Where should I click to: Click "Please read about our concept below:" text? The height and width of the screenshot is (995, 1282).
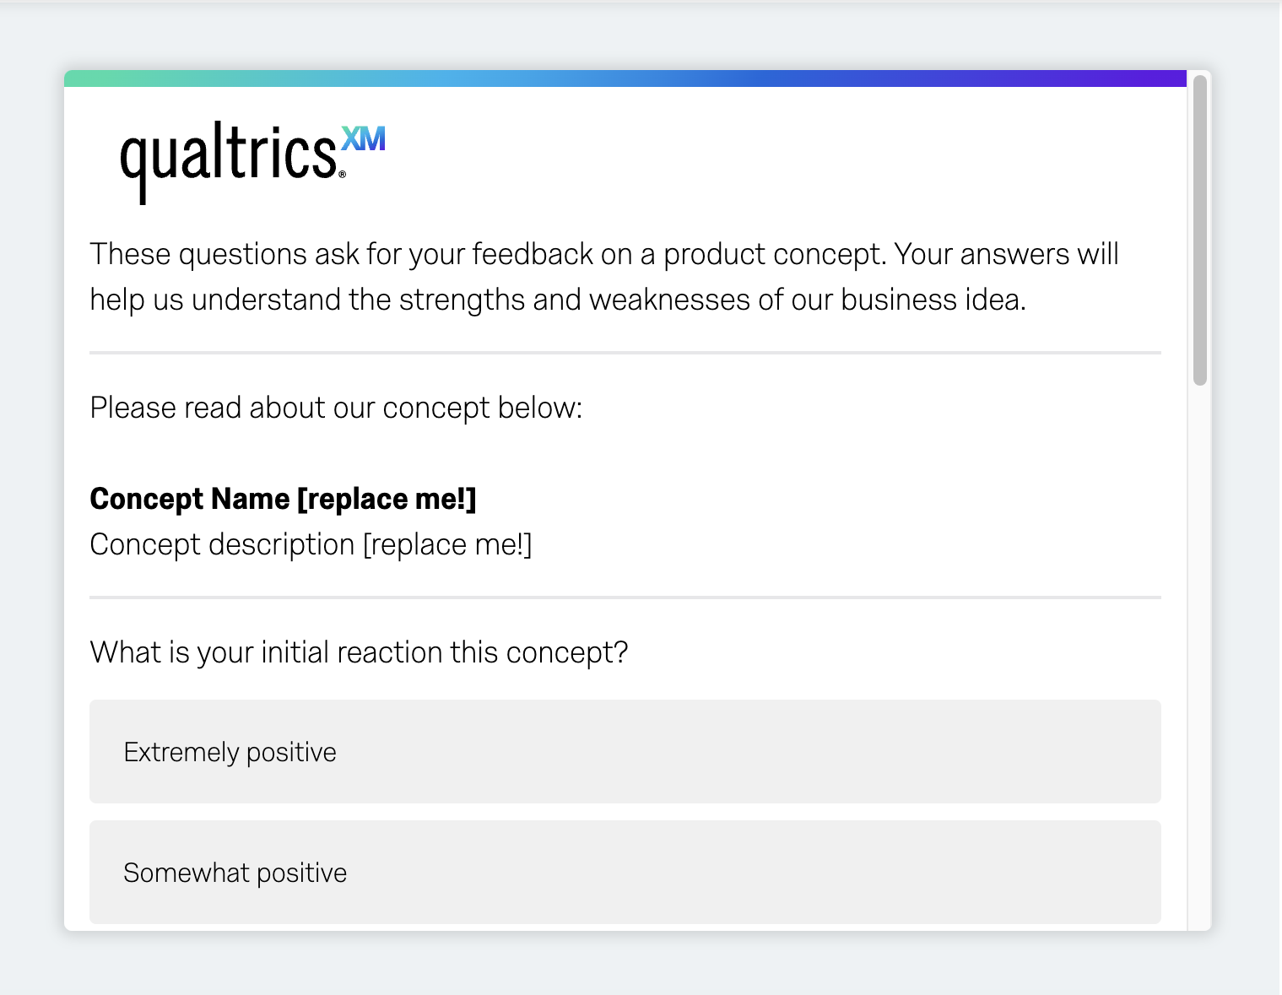[336, 408]
